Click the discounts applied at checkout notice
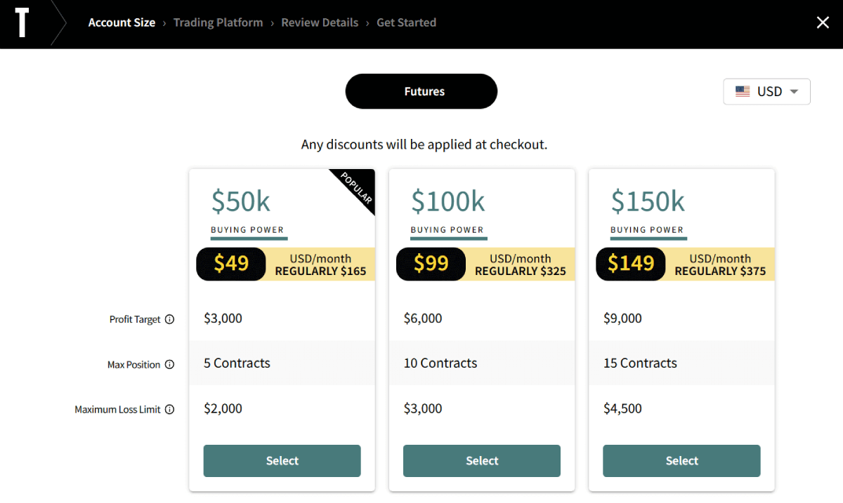 click(x=424, y=145)
